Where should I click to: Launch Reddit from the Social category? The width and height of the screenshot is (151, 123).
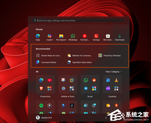pos(94,80)
